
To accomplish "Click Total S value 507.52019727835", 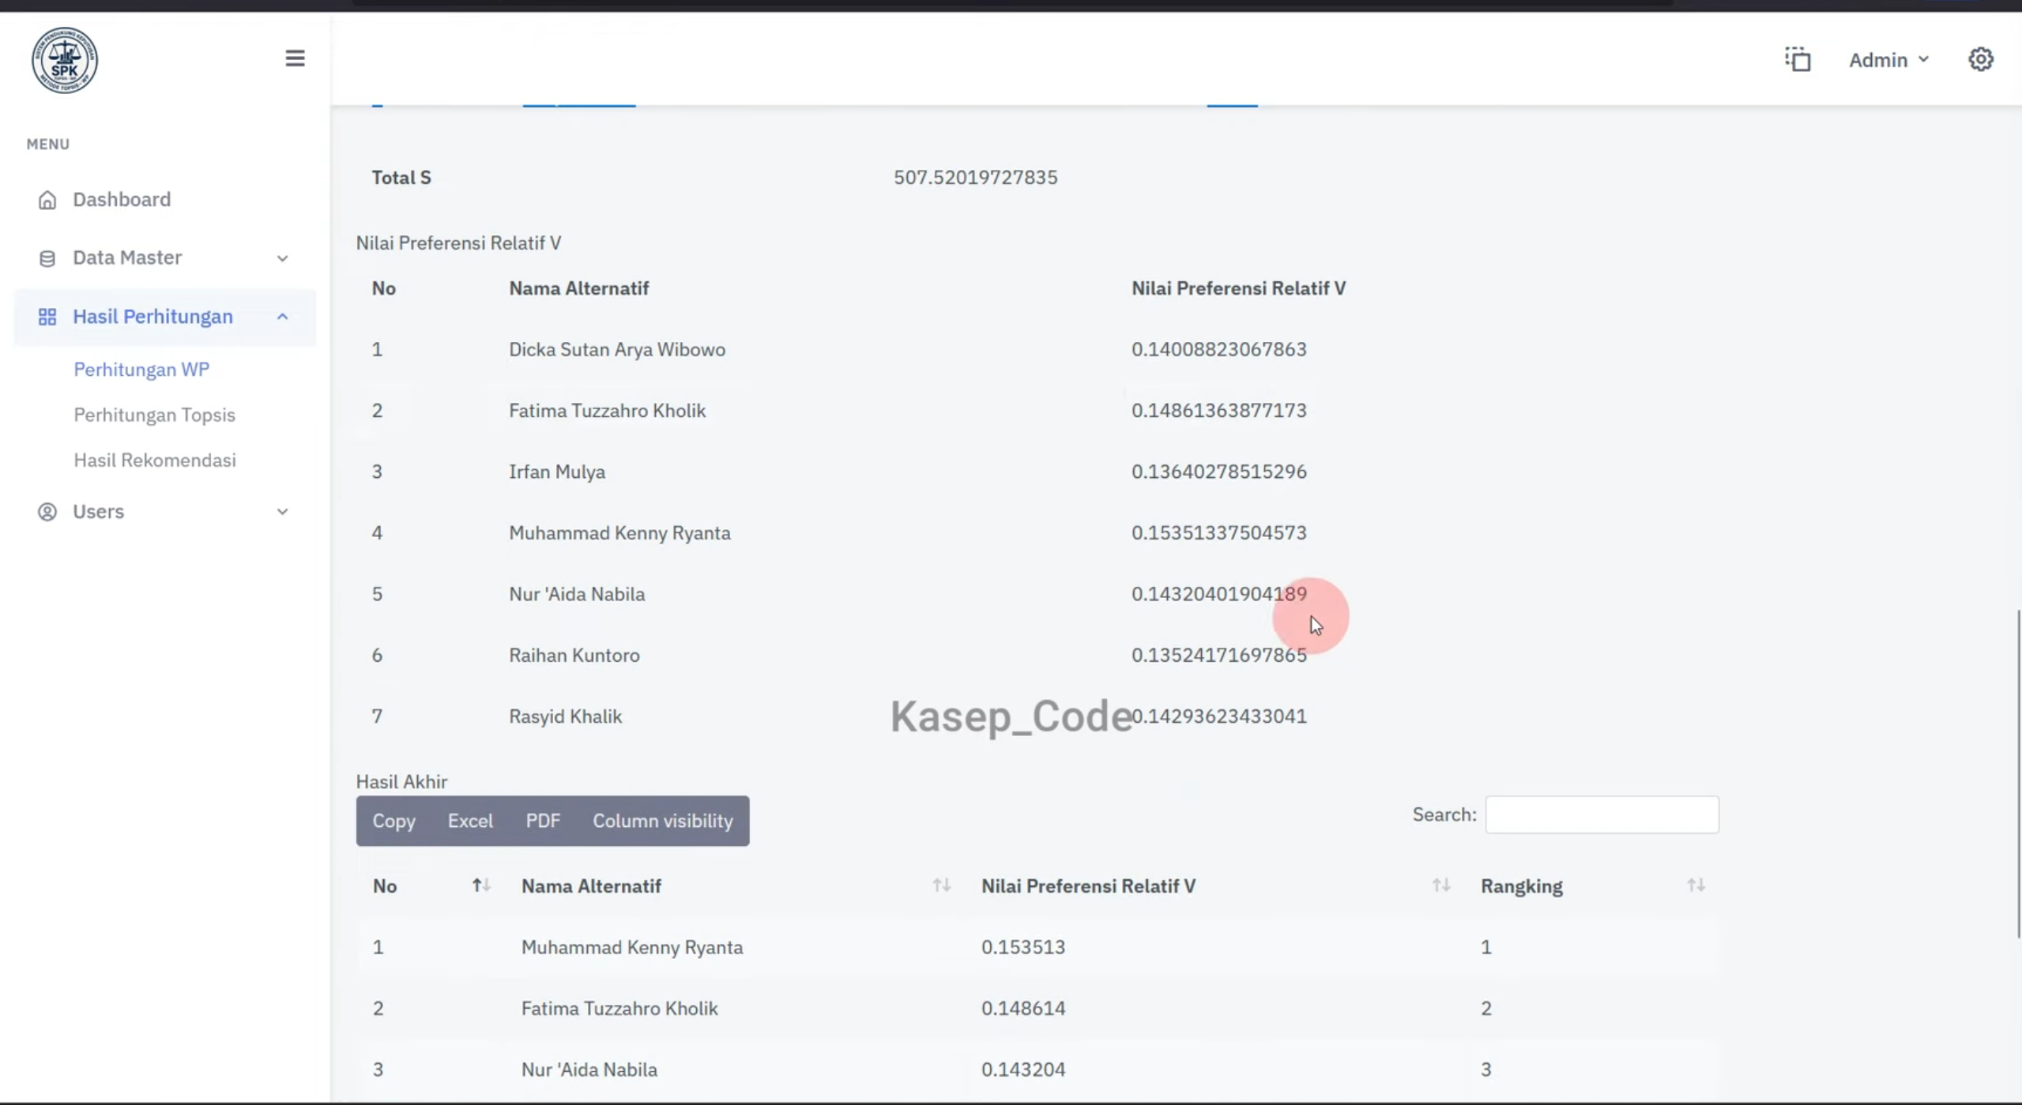I will pyautogui.click(x=975, y=178).
